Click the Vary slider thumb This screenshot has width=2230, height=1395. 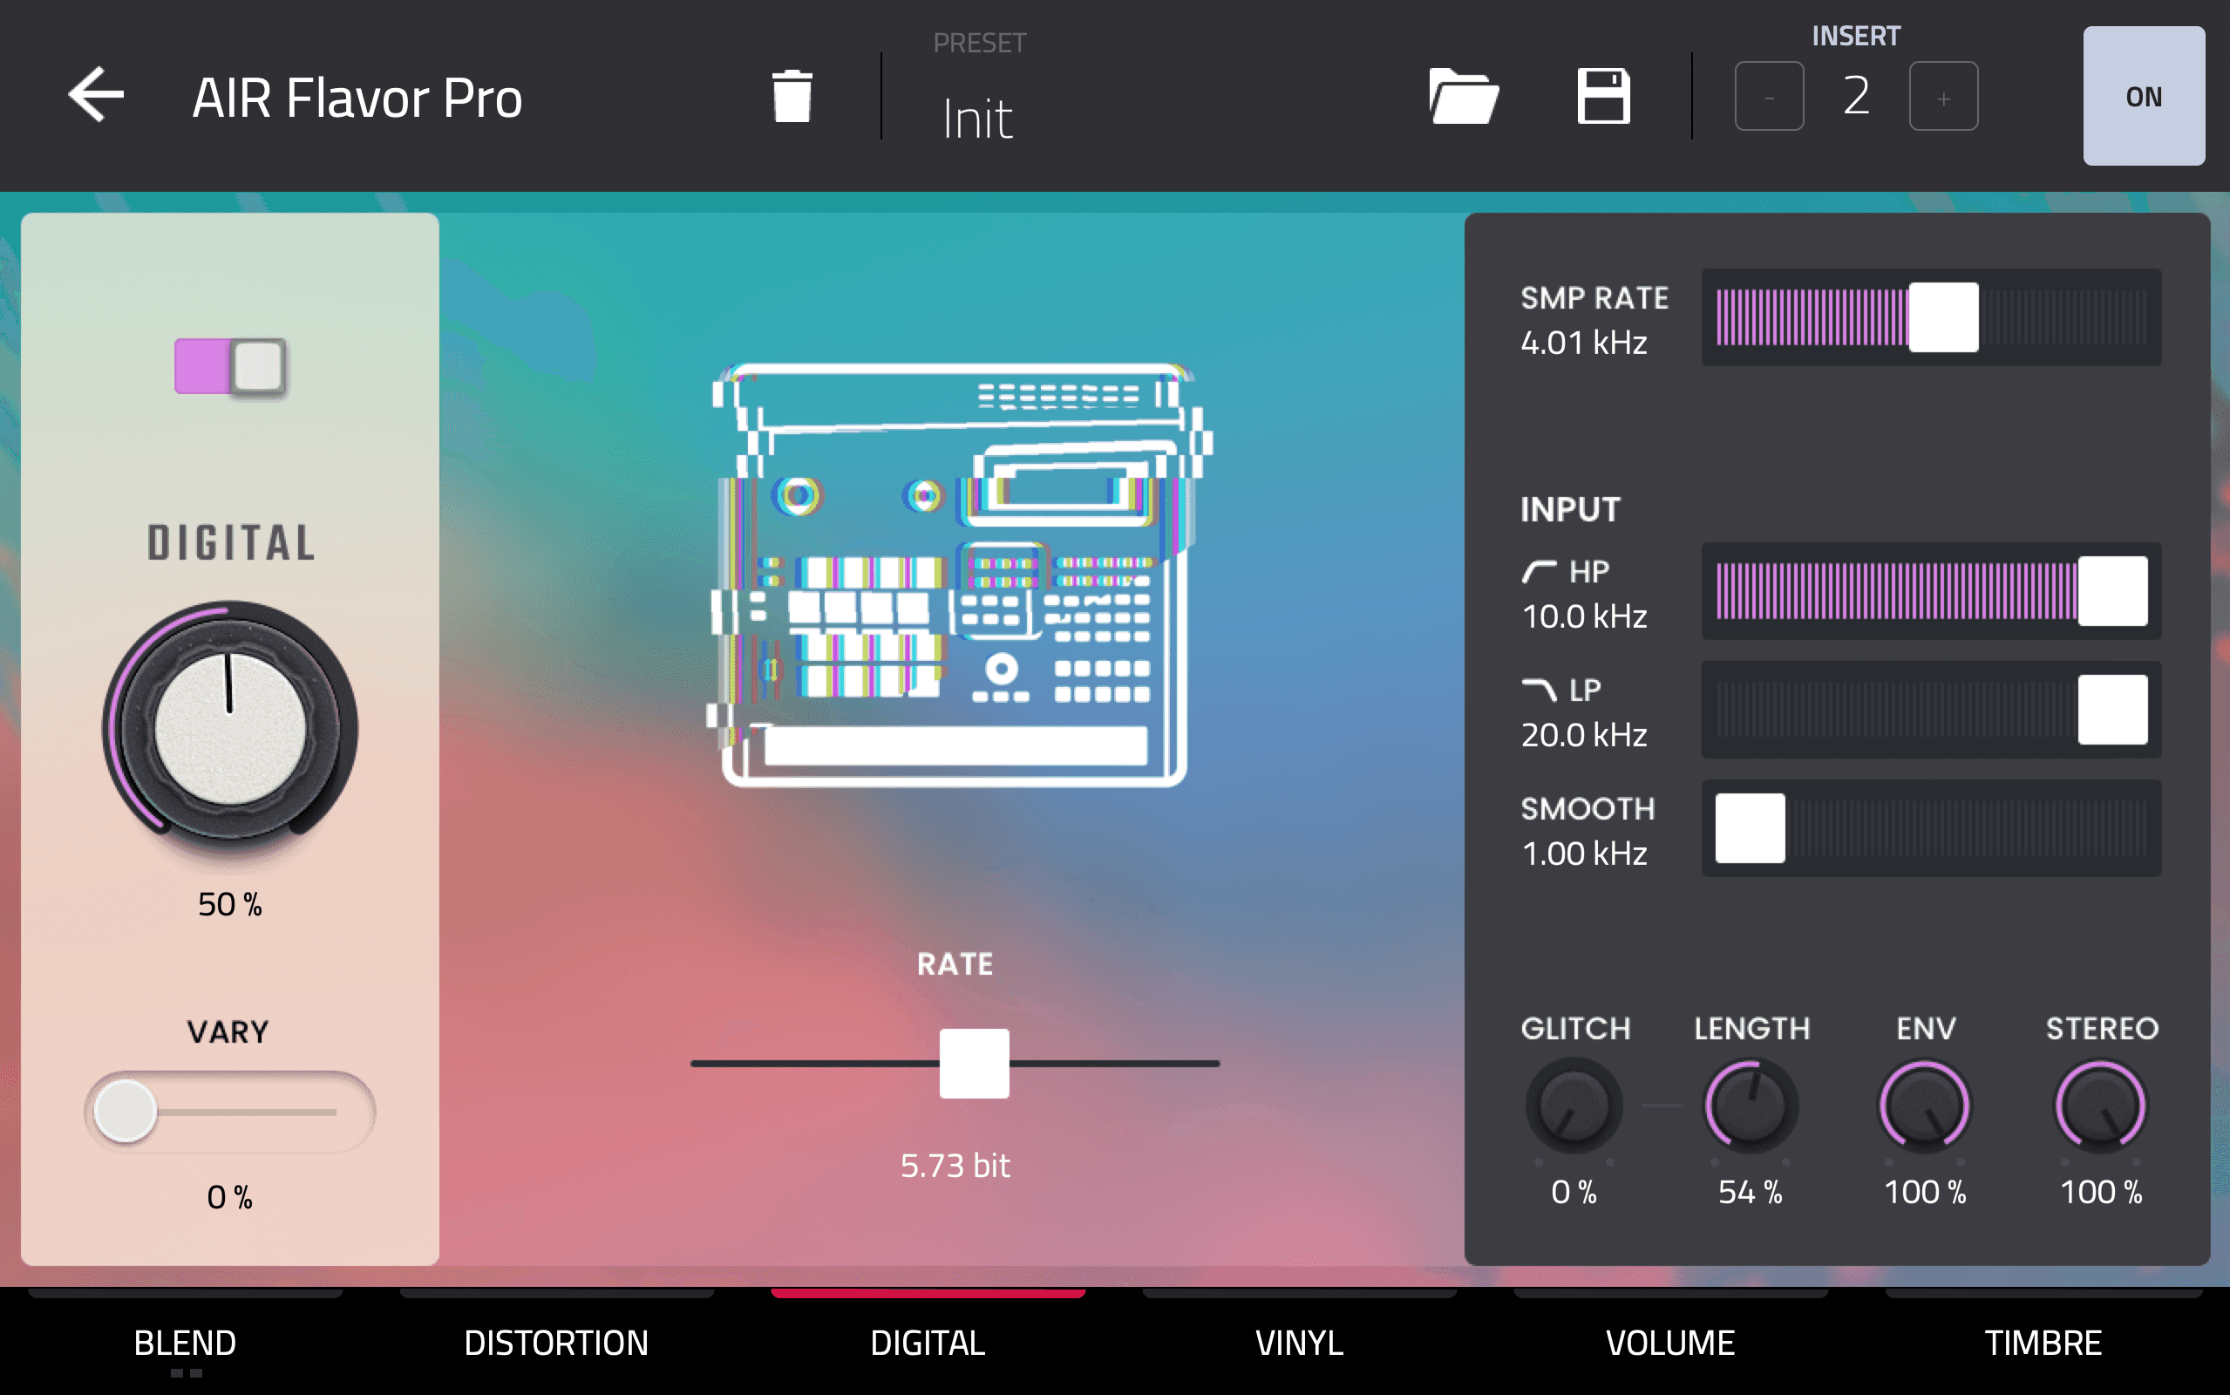(x=126, y=1111)
